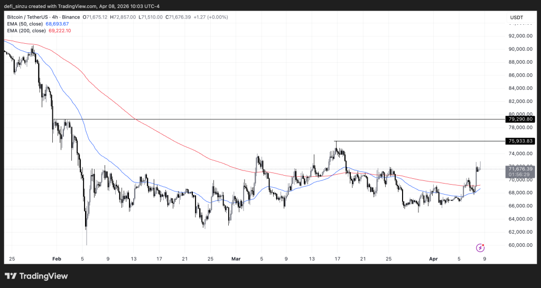Click the 79,290.80 price label
The height and width of the screenshot is (288, 541).
tap(521, 119)
